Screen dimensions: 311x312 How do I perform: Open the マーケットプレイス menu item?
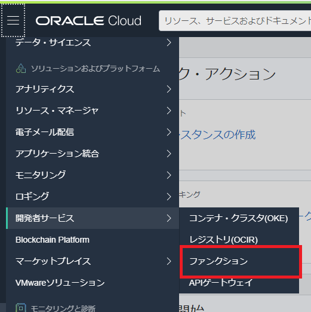tap(93, 261)
